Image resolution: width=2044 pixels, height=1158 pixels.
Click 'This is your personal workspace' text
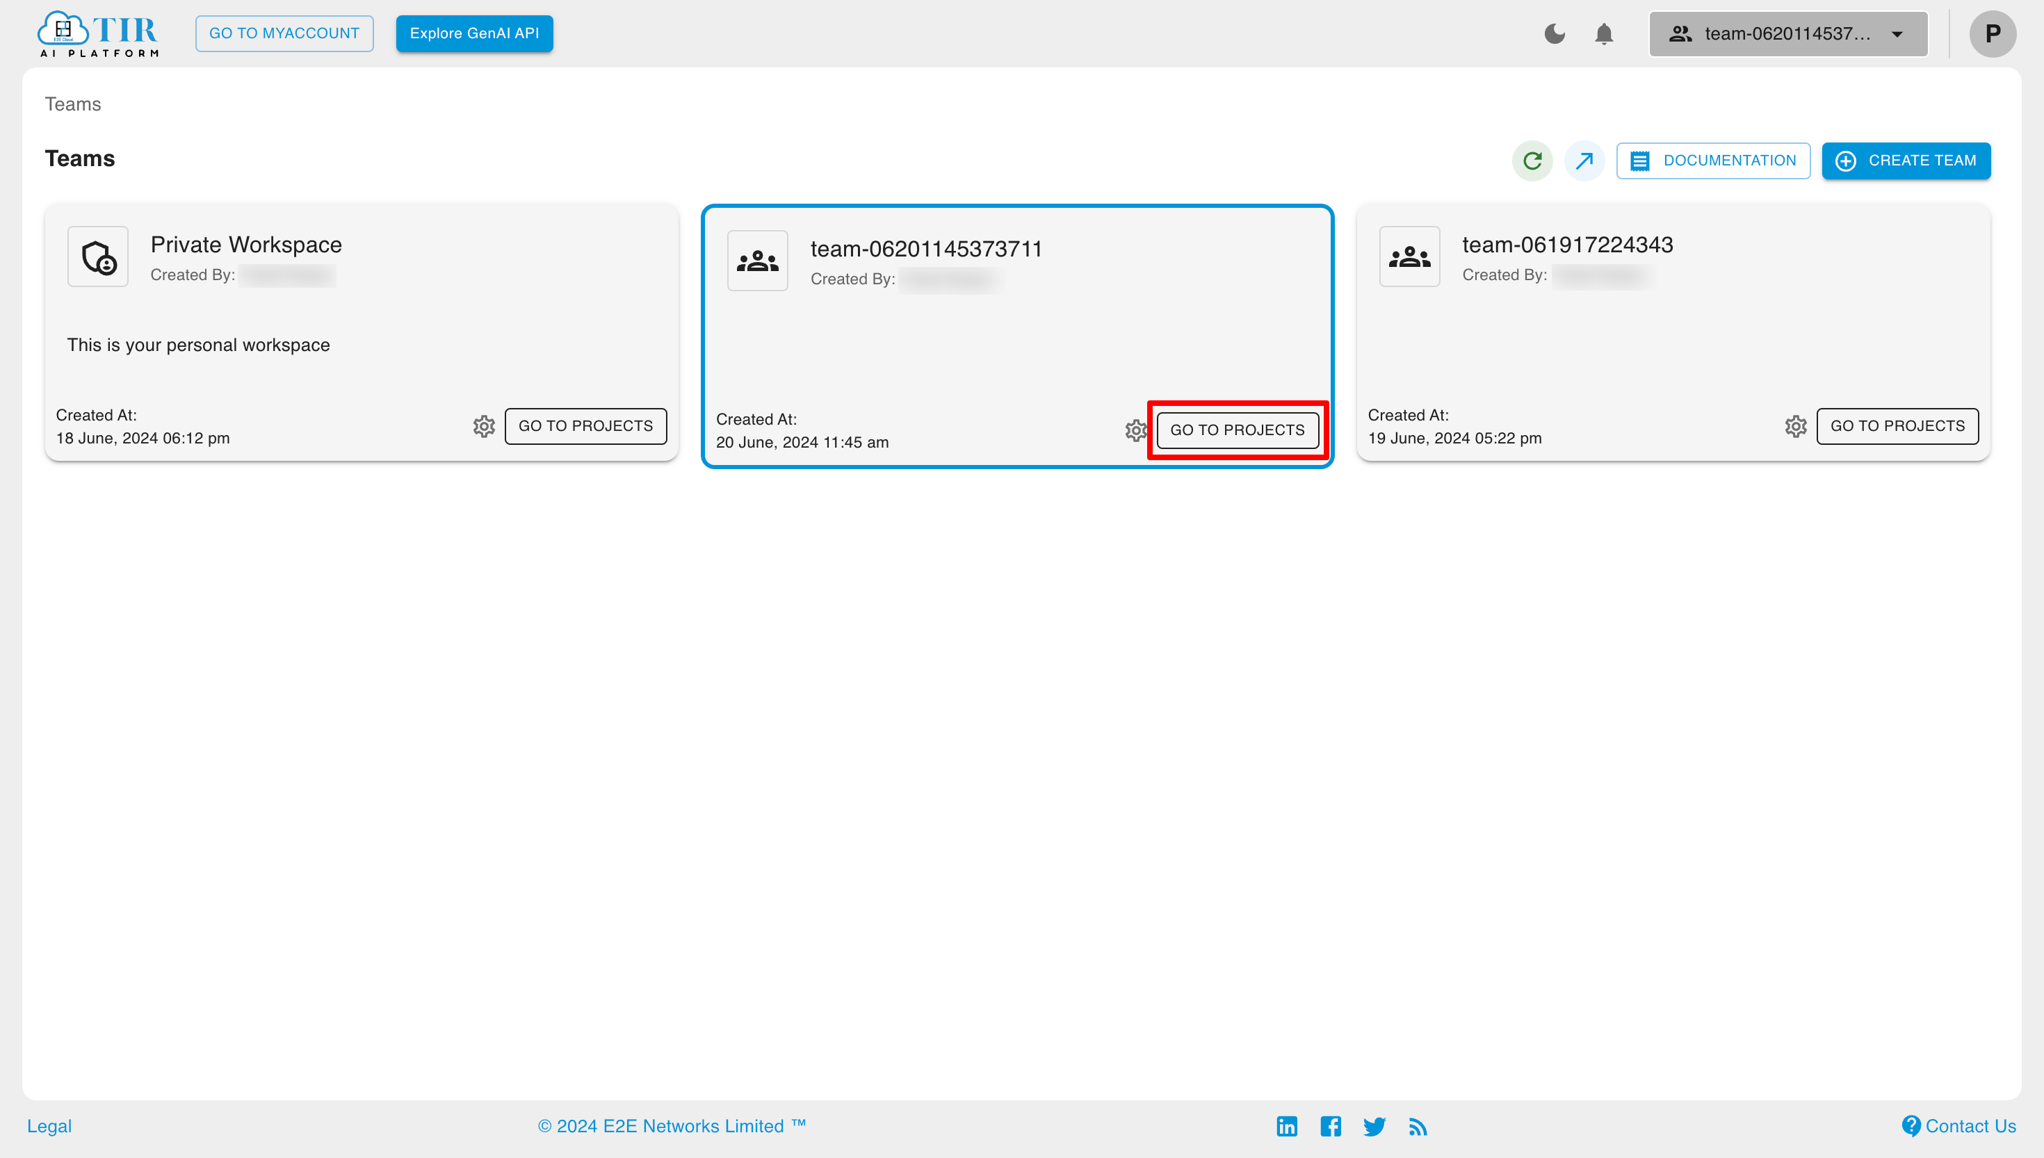198,344
